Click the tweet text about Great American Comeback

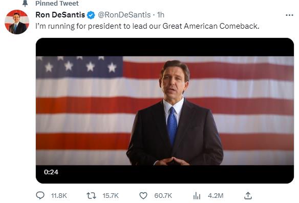pyautogui.click(x=147, y=26)
